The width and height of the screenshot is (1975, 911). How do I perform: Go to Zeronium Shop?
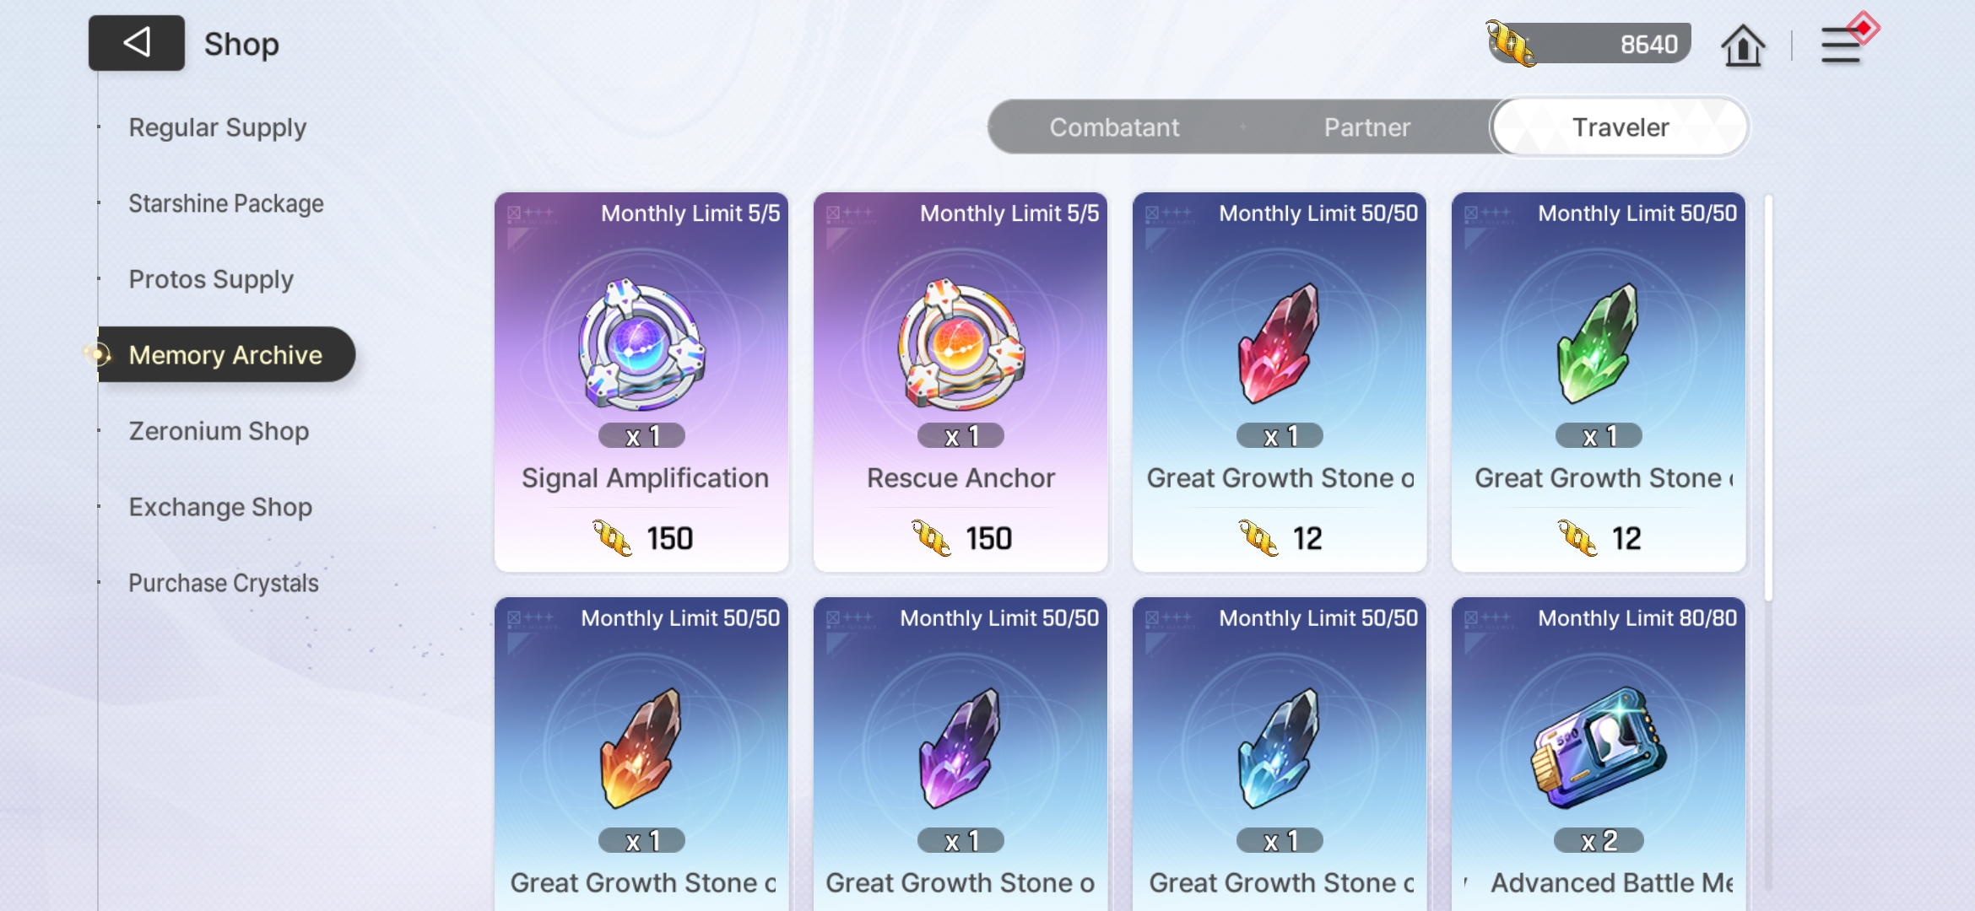(x=219, y=431)
